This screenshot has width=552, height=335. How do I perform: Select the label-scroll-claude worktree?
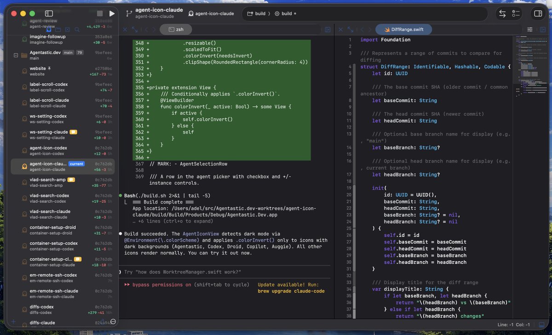tap(63, 103)
